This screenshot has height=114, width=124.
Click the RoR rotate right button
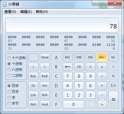tap(45, 76)
